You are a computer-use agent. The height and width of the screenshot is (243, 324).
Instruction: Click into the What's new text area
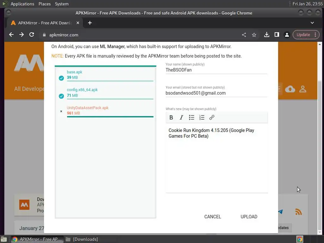216,158
